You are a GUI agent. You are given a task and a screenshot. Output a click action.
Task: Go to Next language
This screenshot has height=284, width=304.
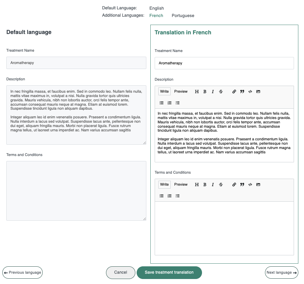click(x=282, y=273)
